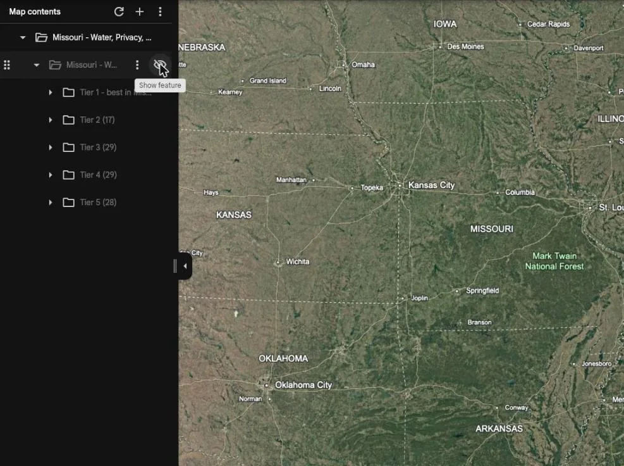The image size is (624, 466).
Task: Show the hidden Missouri - W... feature
Action: point(160,65)
